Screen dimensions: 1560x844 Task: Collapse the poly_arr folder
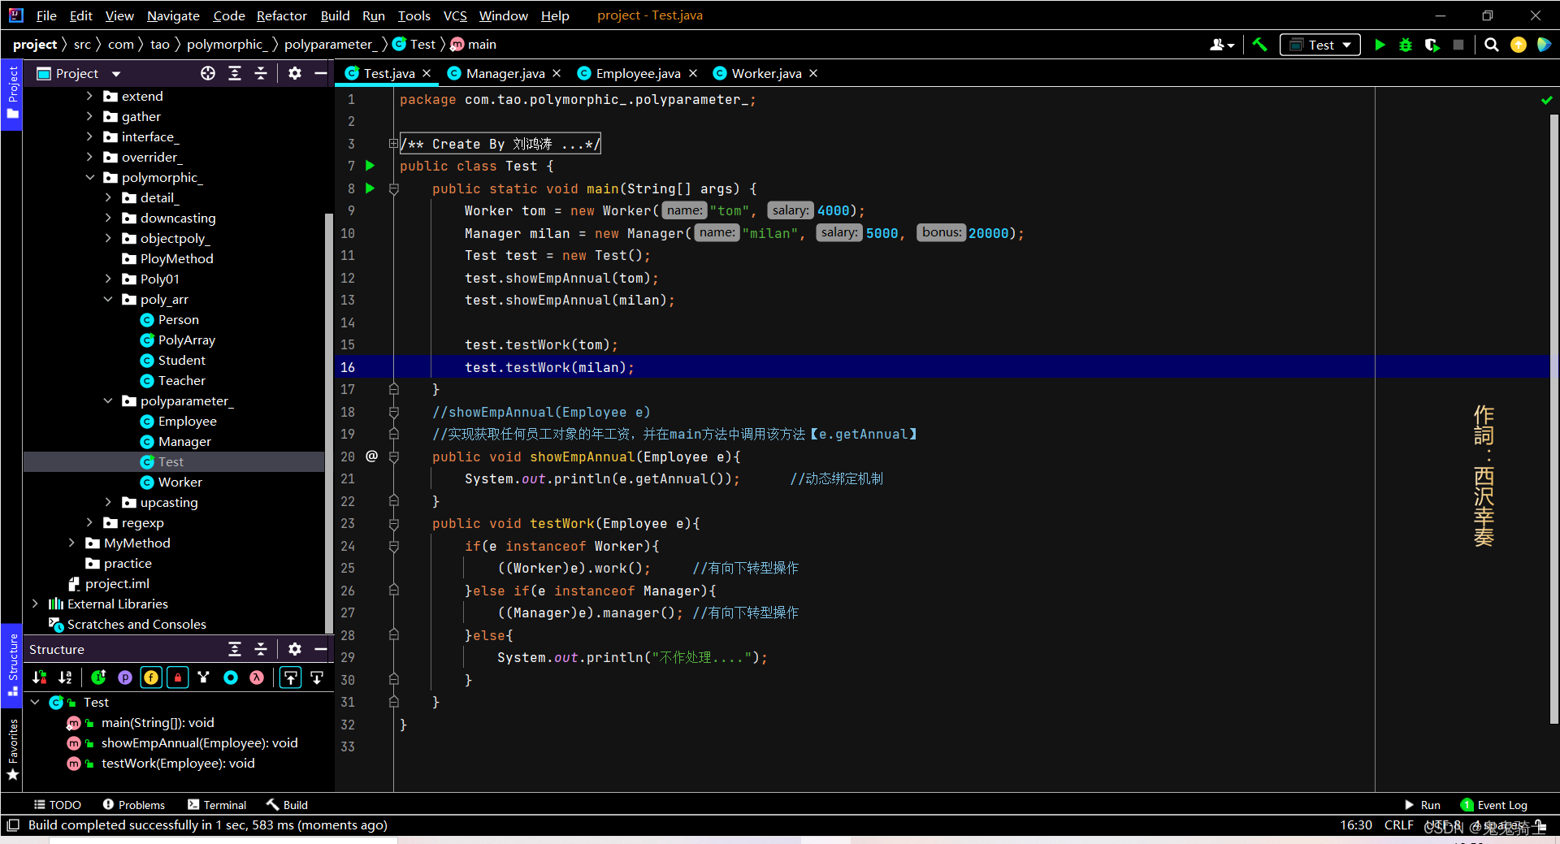coord(108,299)
